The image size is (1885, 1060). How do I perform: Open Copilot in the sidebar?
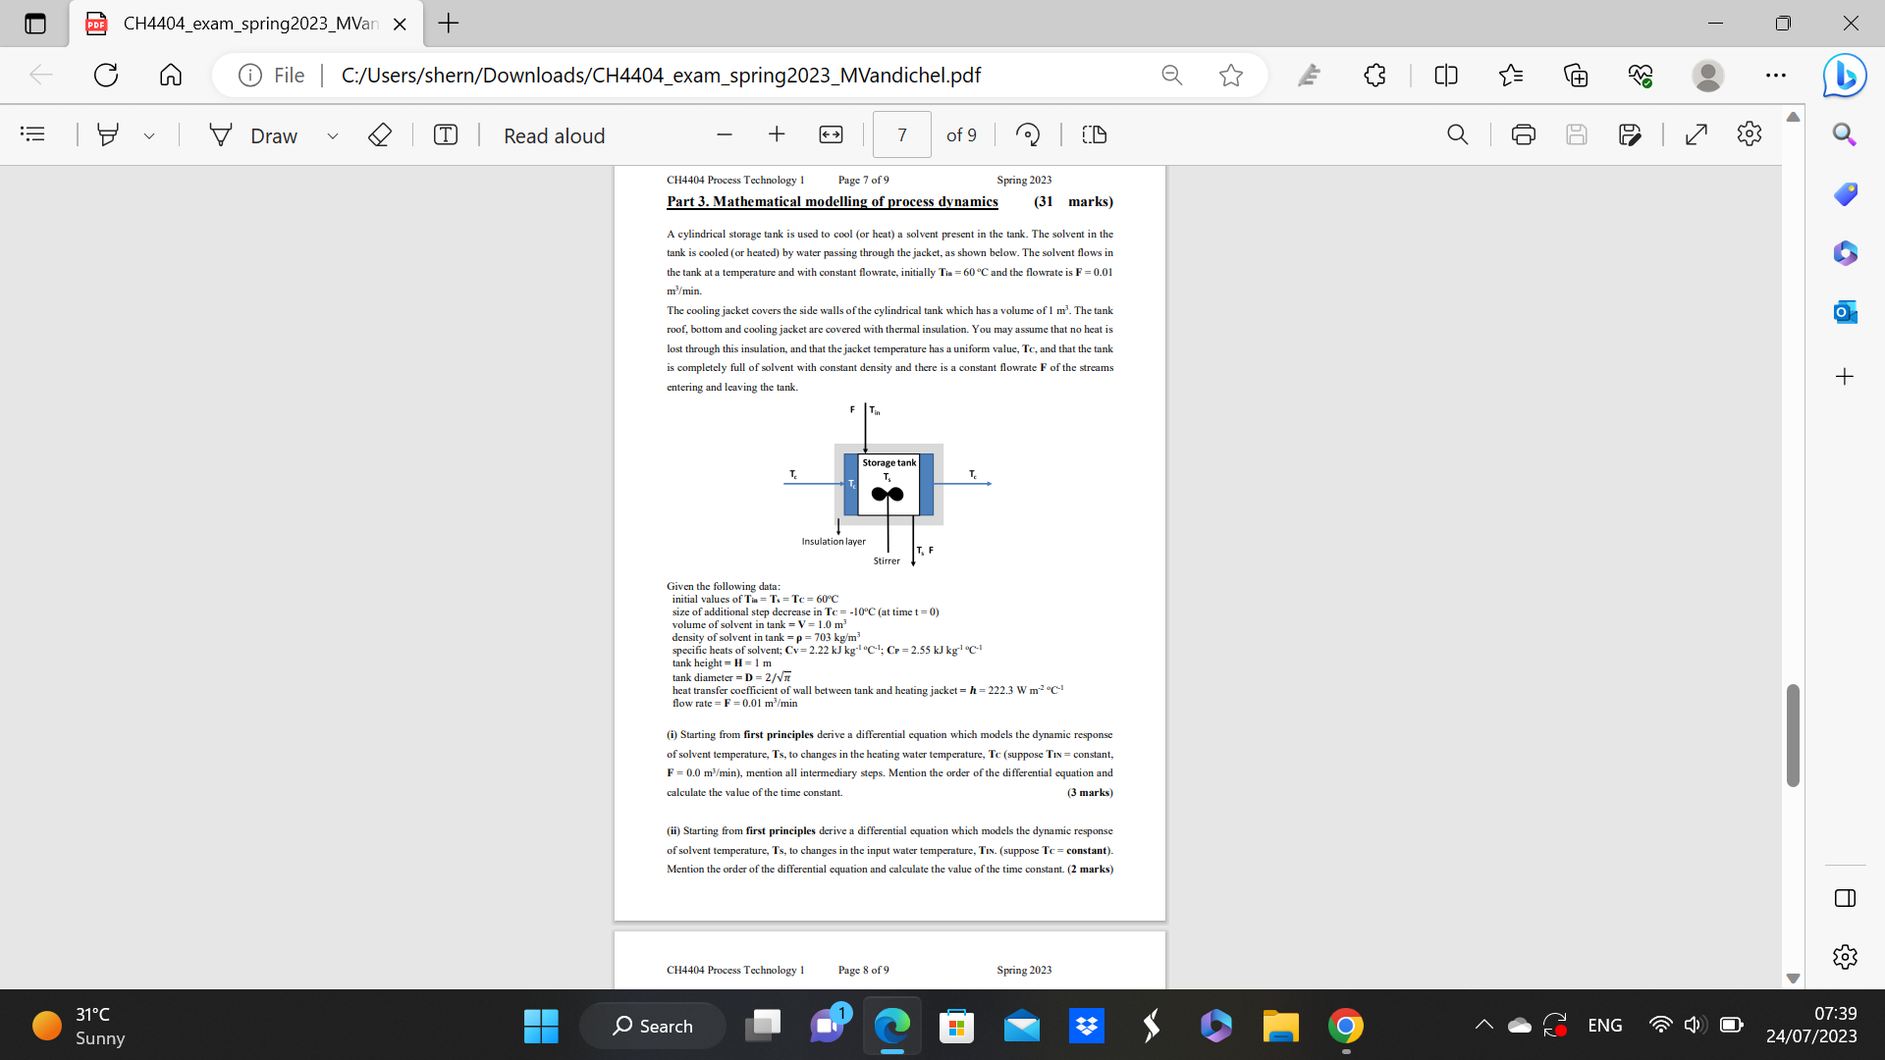coord(1844,75)
